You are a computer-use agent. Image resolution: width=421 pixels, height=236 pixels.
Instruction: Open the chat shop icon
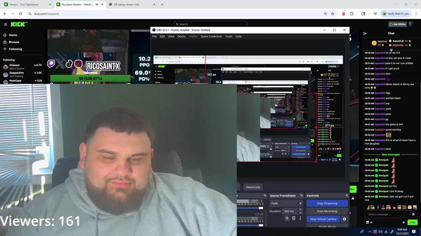367,222
